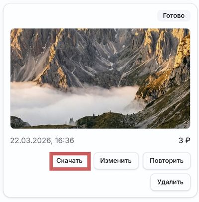The width and height of the screenshot is (199, 202).
Task: Select the red-highlighted Скачать button
Action: 70,161
